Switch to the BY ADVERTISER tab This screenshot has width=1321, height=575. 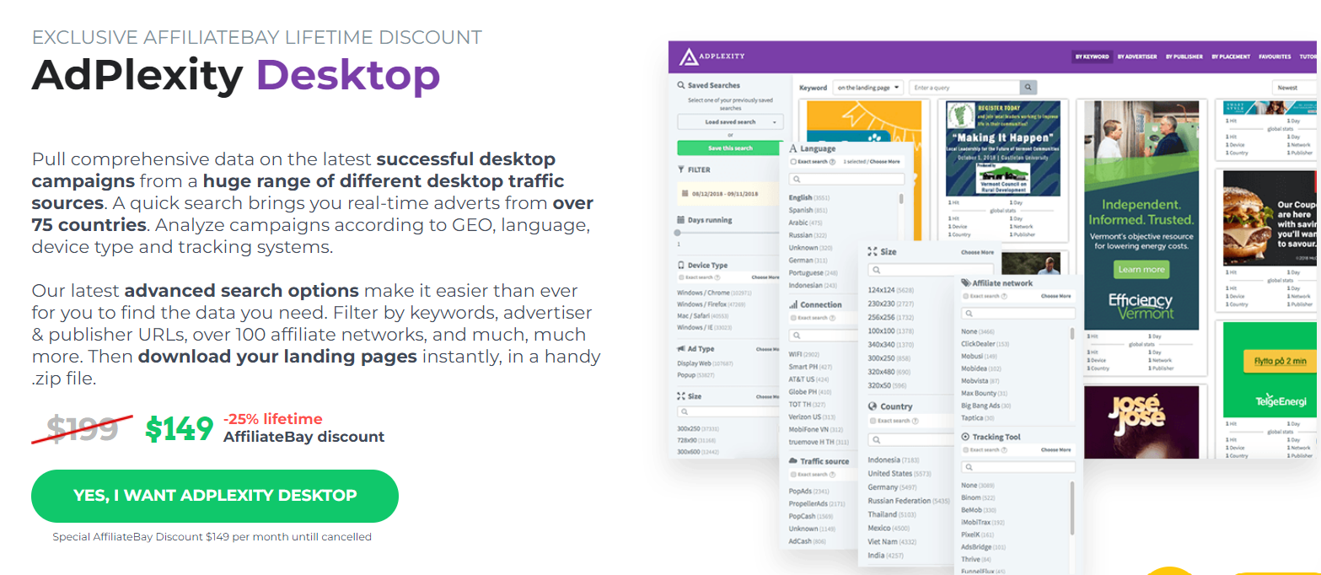pyautogui.click(x=1136, y=56)
